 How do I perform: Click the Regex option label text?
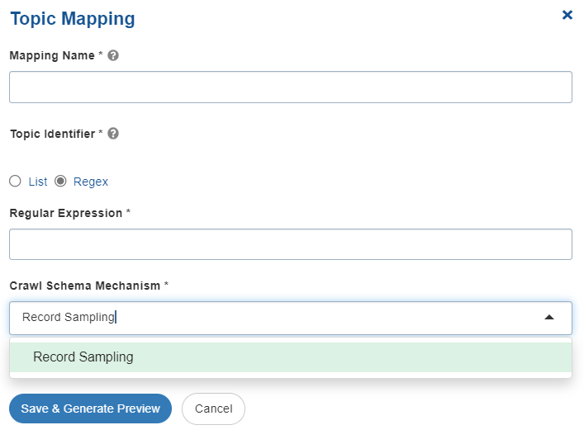(x=91, y=182)
